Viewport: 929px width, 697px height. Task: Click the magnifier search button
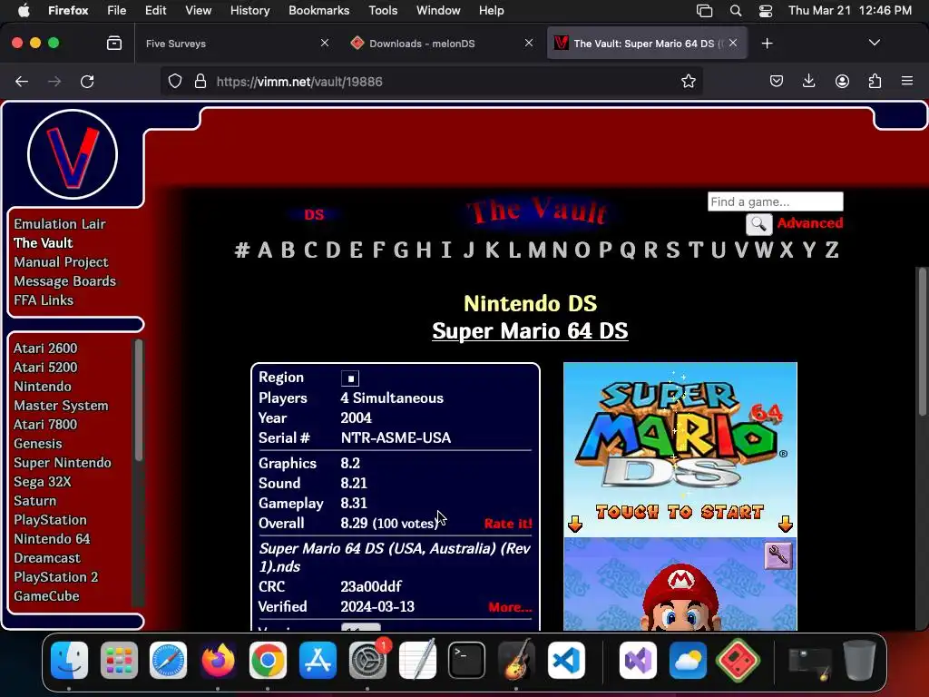point(758,224)
